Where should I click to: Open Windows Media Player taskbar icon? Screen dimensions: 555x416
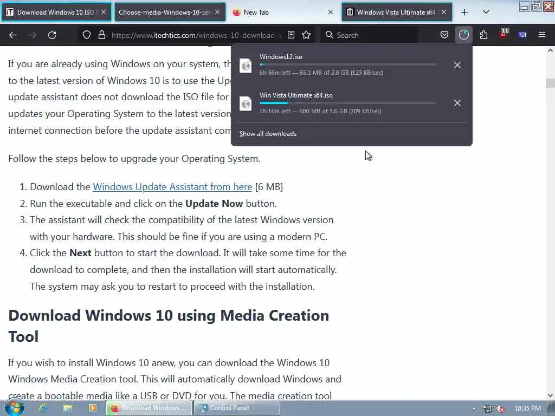coord(92,408)
